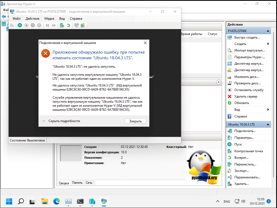Collapse the Ubuntu 18.04.3 LTS actions section
The width and height of the screenshot is (277, 208).
[x=268, y=124]
